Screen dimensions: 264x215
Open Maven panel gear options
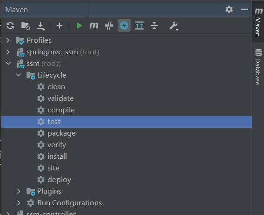coord(229,9)
